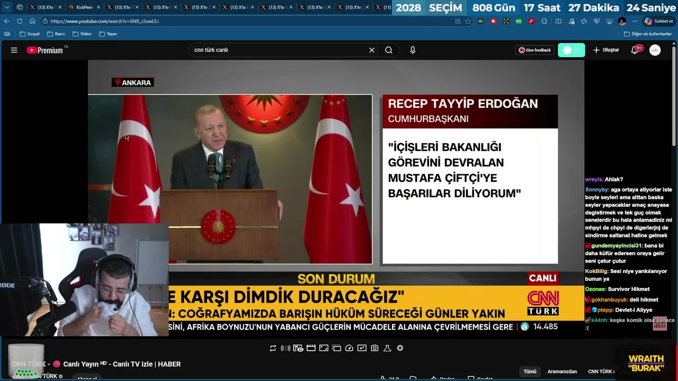Screen dimensions: 678x381
Task: Clear the 'cnn türk canlı' search text
Action: [372, 50]
